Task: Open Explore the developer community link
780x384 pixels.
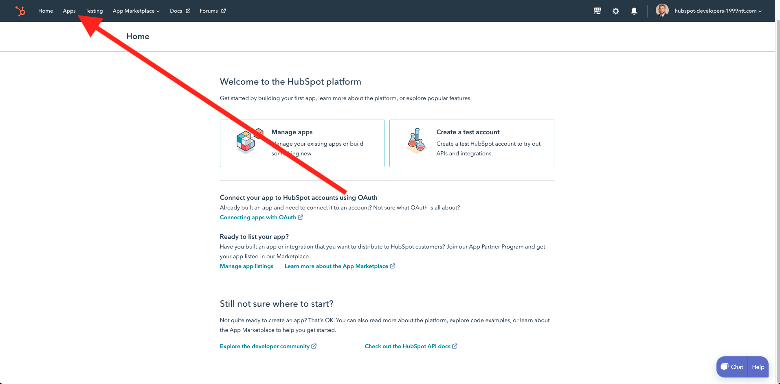Action: click(265, 346)
